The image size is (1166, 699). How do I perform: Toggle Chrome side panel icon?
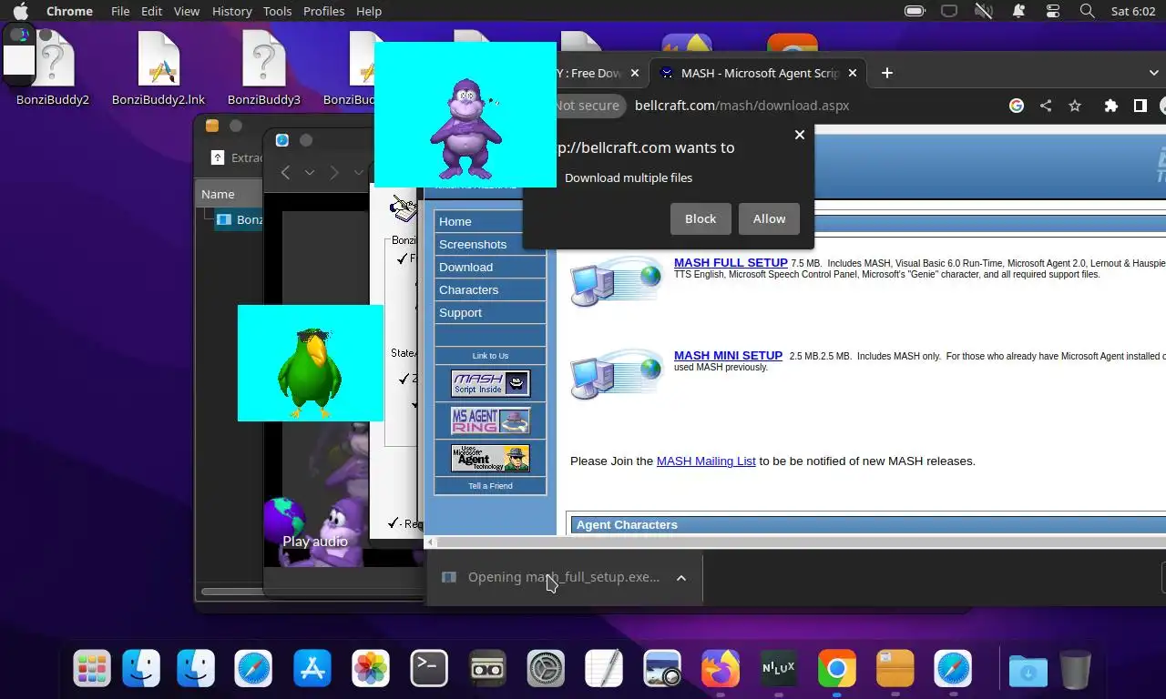pyautogui.click(x=1140, y=106)
